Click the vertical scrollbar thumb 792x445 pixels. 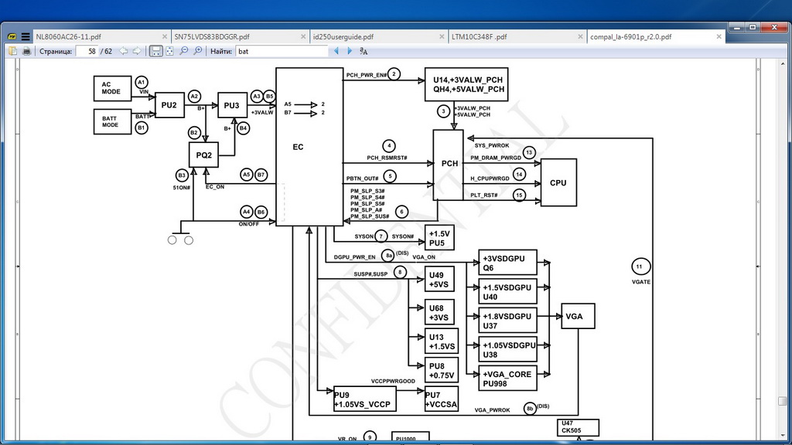783,401
